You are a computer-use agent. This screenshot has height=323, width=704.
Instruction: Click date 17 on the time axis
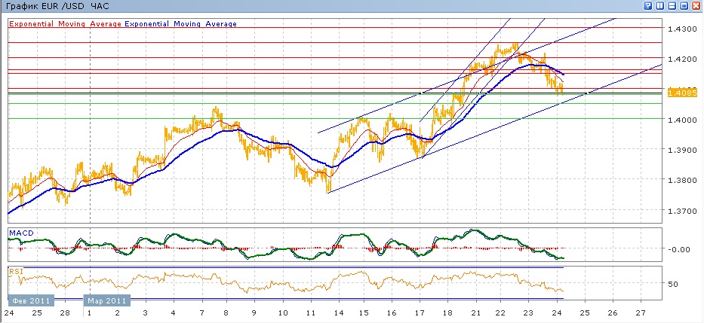point(420,312)
